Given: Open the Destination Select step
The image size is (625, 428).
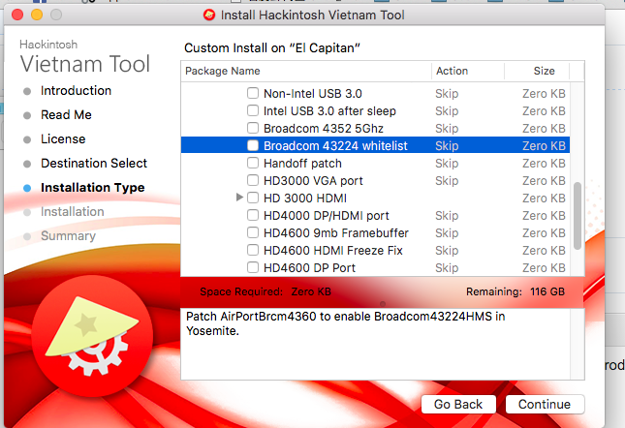Looking at the screenshot, I should pyautogui.click(x=94, y=164).
